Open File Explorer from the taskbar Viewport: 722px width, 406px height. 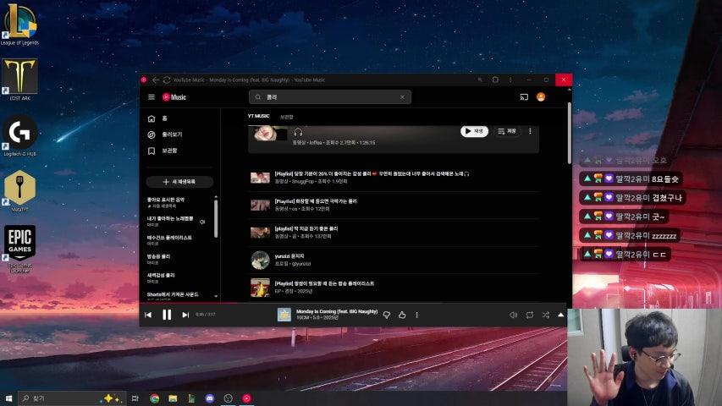174,398
